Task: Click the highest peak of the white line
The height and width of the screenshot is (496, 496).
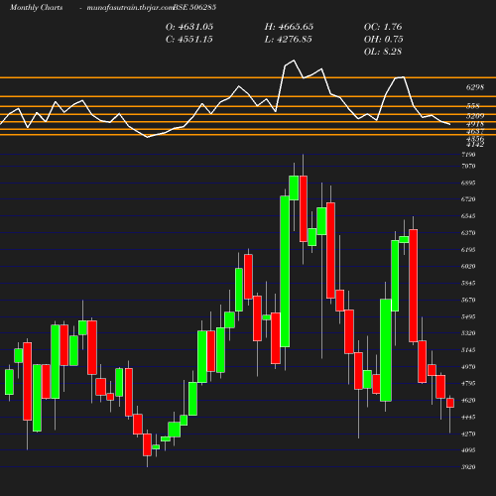Action: (294, 61)
